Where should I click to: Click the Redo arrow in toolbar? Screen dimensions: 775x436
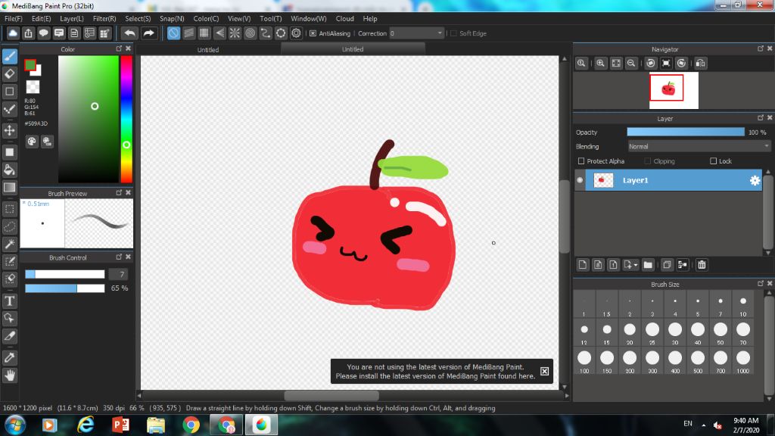pos(148,33)
